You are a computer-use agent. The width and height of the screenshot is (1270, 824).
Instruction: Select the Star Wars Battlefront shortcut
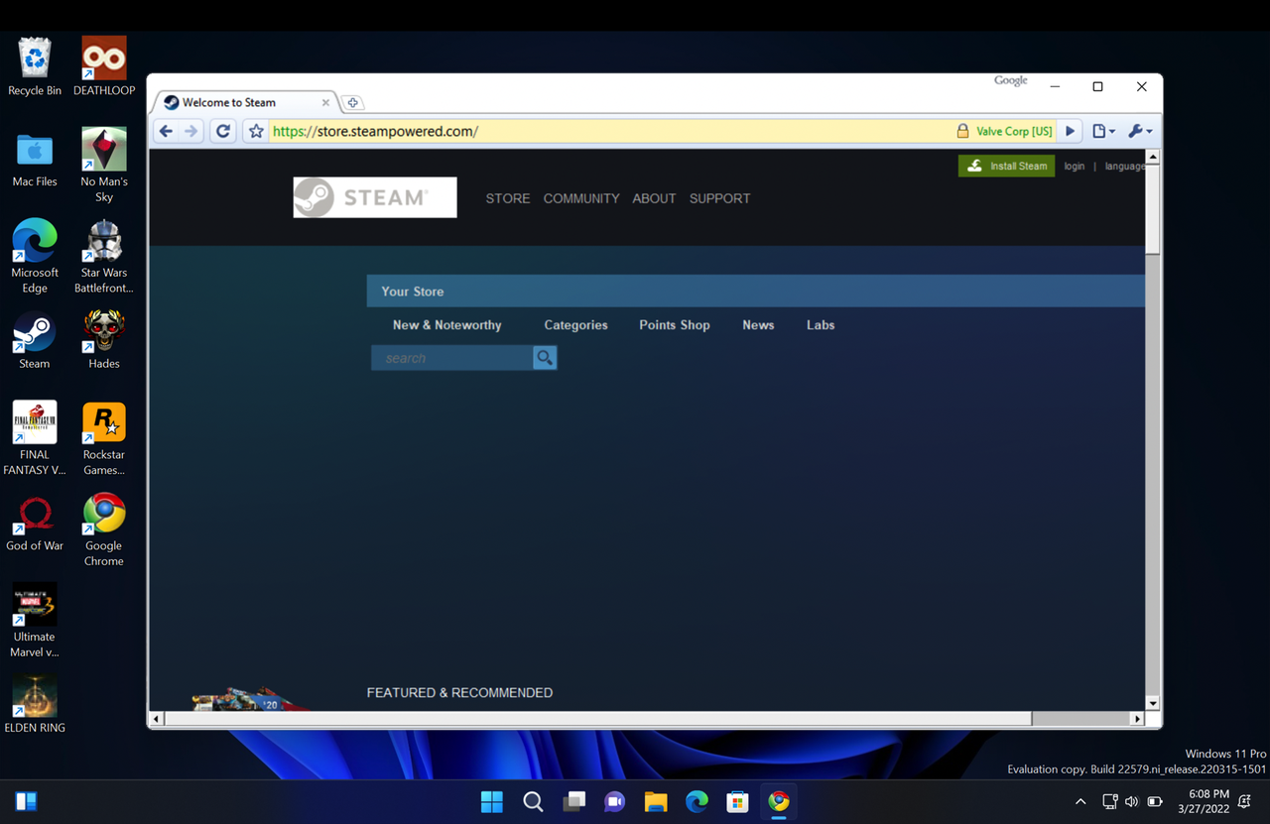tap(104, 257)
